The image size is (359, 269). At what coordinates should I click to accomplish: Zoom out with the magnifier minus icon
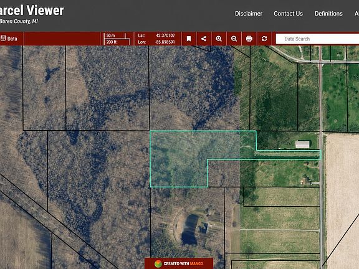pos(234,39)
